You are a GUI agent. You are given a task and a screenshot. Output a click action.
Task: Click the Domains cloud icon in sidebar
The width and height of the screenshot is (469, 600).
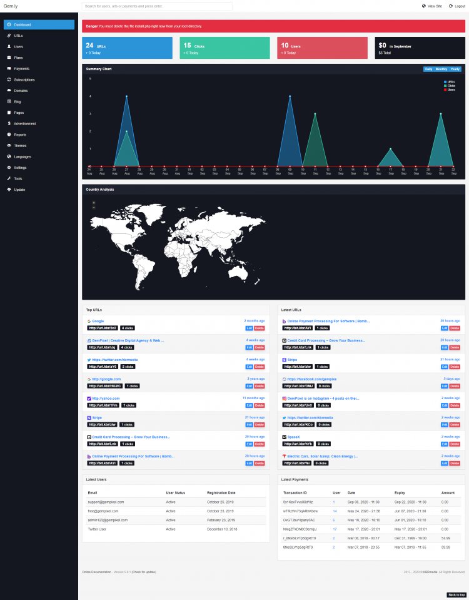tap(9, 91)
